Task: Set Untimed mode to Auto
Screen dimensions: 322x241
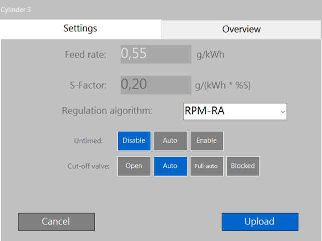Action: [x=170, y=141]
